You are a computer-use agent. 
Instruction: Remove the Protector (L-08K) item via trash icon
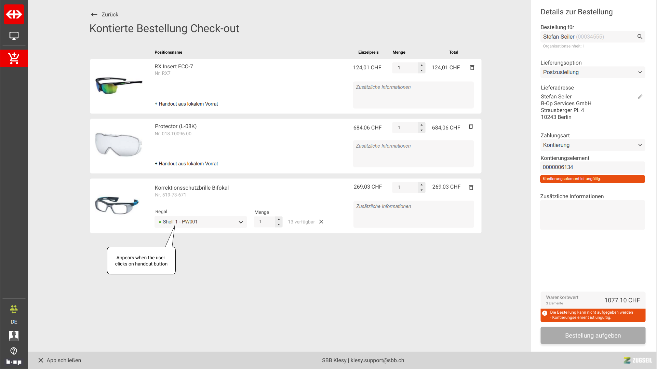click(471, 126)
